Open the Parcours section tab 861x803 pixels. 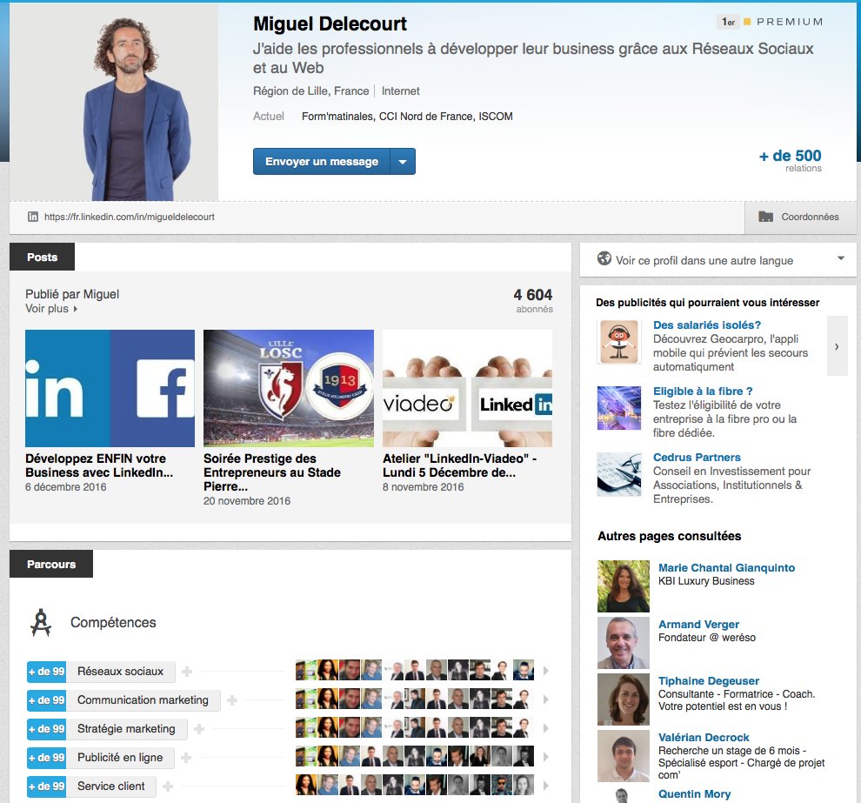coord(51,564)
